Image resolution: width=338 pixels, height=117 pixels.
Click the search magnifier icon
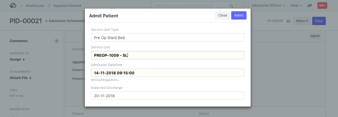pyautogui.click(x=231, y=6)
